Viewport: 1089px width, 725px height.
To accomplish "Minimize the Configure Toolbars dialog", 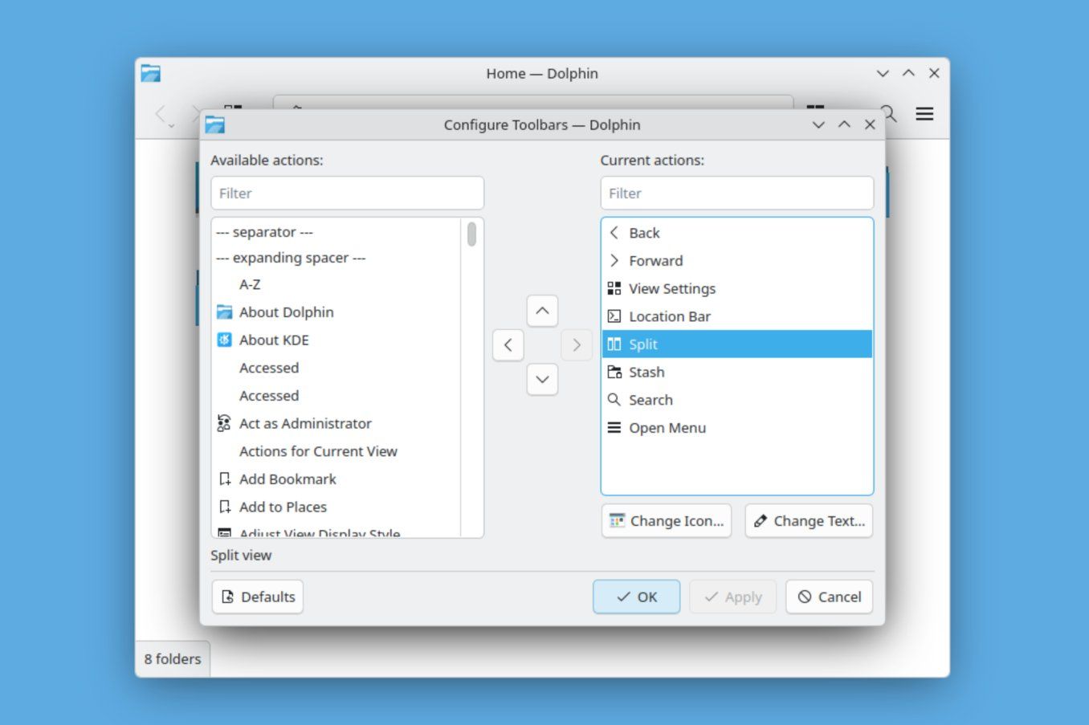I will [818, 124].
